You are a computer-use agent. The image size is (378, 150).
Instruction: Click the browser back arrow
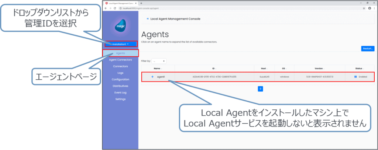[x=106, y=8]
